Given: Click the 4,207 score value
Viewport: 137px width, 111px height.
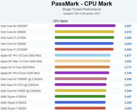Looking at the screenshot, I should (128, 26).
